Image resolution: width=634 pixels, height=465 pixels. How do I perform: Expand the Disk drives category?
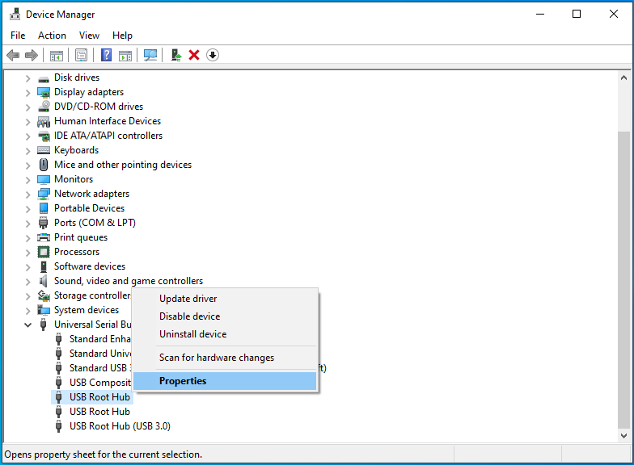click(x=28, y=77)
